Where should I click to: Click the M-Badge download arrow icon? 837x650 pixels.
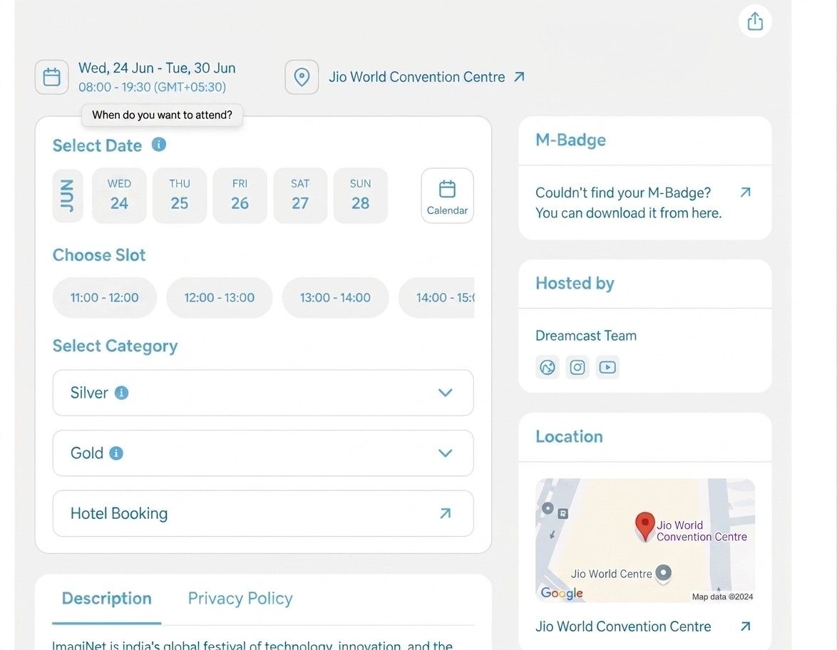(x=746, y=192)
